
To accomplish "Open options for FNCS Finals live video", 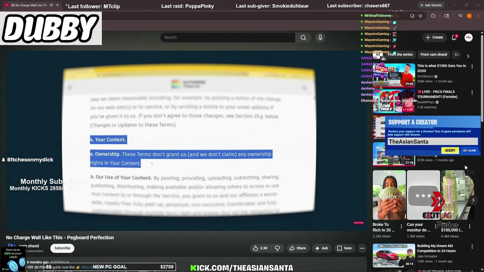I will [472, 93].
